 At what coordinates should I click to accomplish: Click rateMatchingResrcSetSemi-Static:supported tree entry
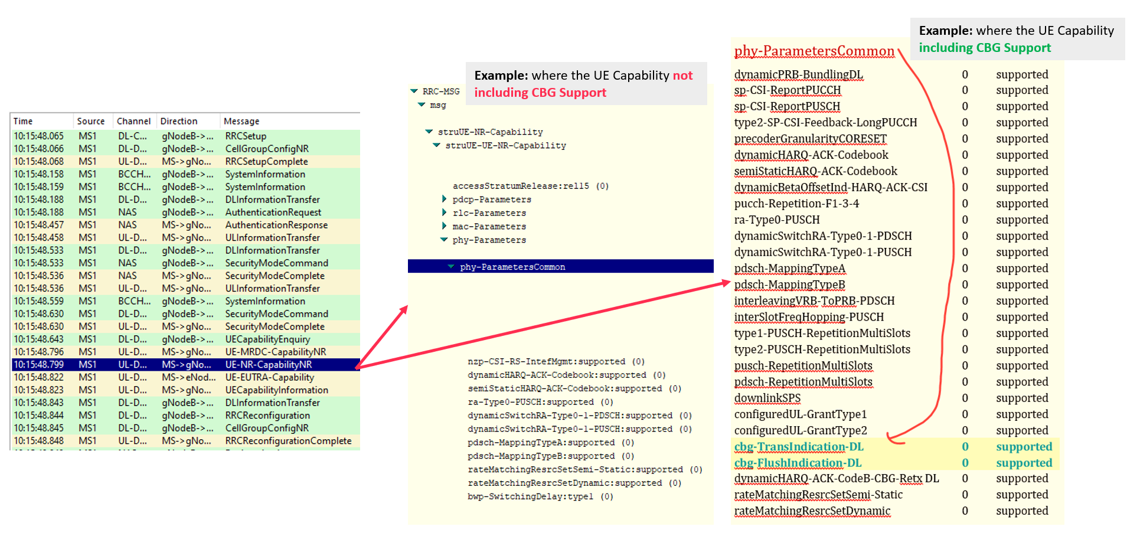point(585,470)
